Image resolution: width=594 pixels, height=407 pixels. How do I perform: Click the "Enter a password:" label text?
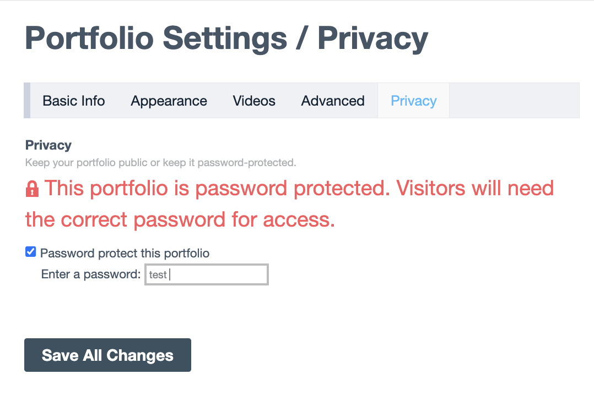91,274
